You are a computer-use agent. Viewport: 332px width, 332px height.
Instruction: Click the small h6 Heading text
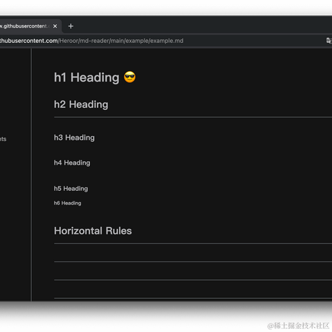(x=68, y=203)
